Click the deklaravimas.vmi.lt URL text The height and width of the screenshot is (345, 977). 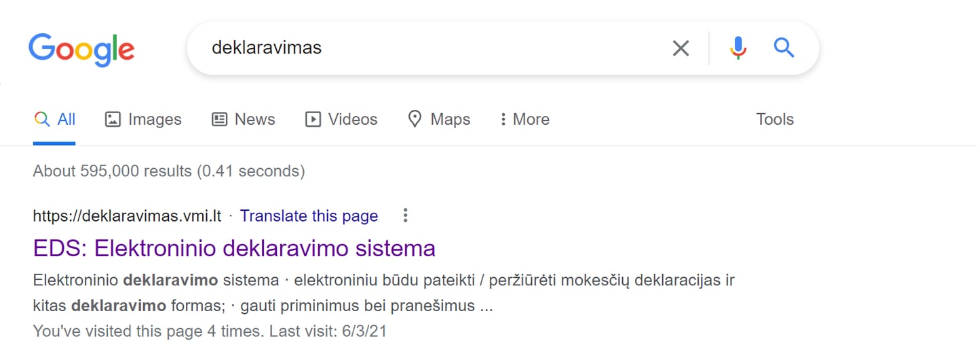click(x=128, y=216)
